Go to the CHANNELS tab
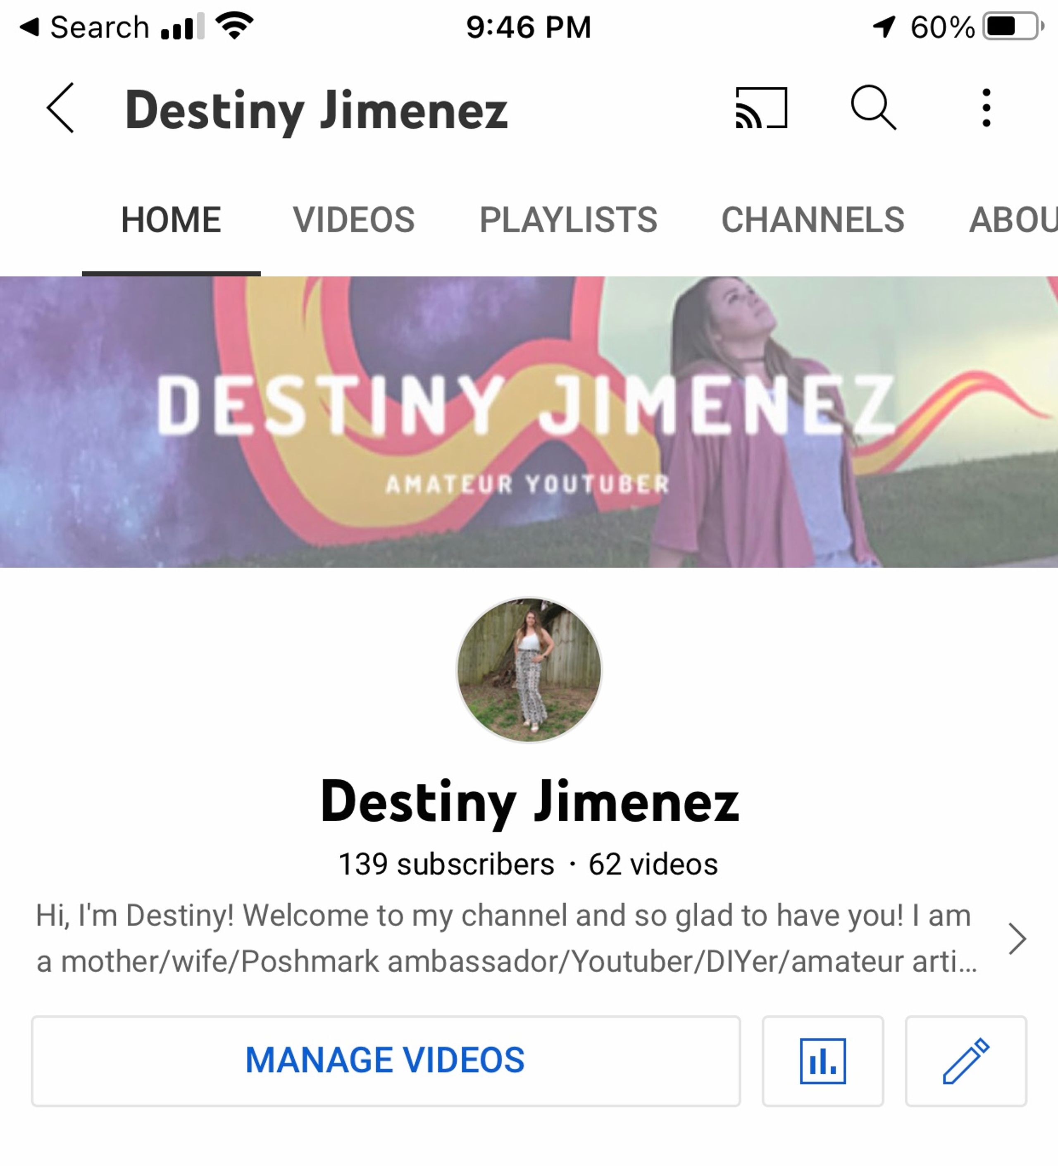The height and width of the screenshot is (1166, 1058). point(812,220)
